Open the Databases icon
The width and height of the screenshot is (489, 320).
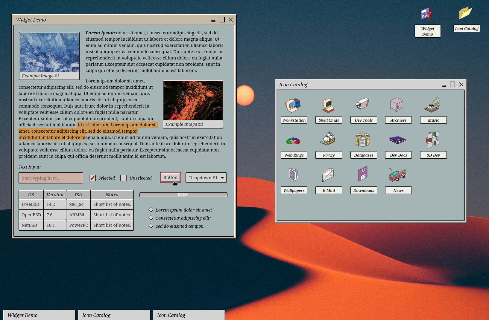coord(363,140)
